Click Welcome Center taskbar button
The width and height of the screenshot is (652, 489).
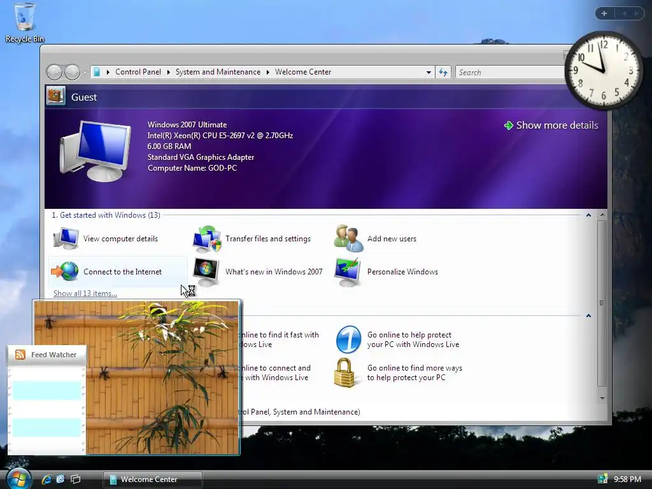153,479
